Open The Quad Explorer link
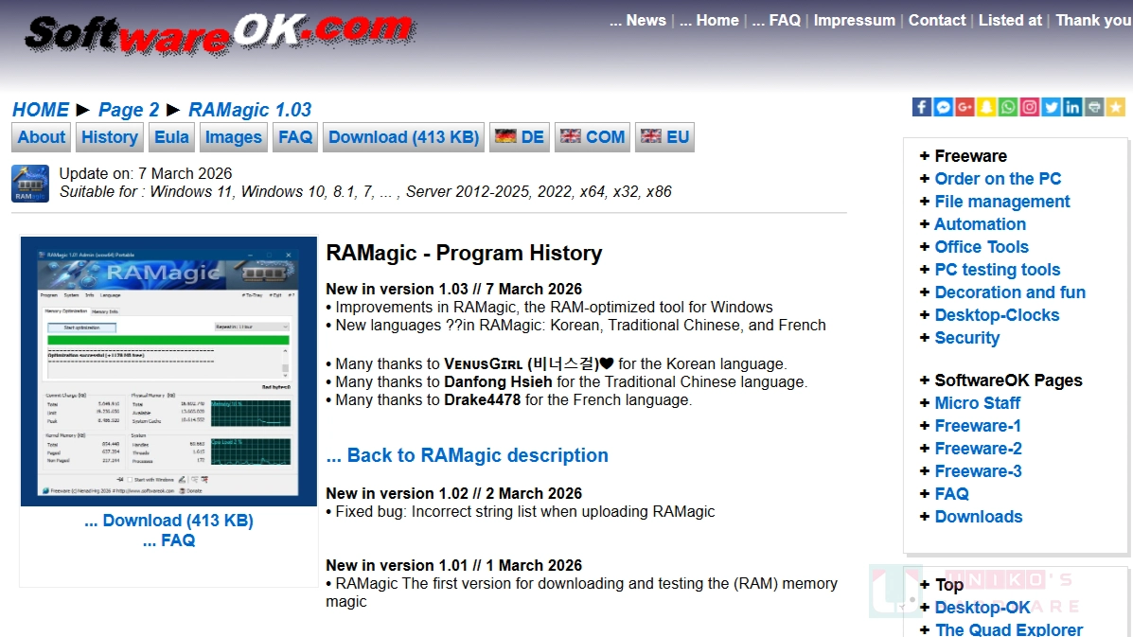The image size is (1133, 637). [x=1009, y=629]
